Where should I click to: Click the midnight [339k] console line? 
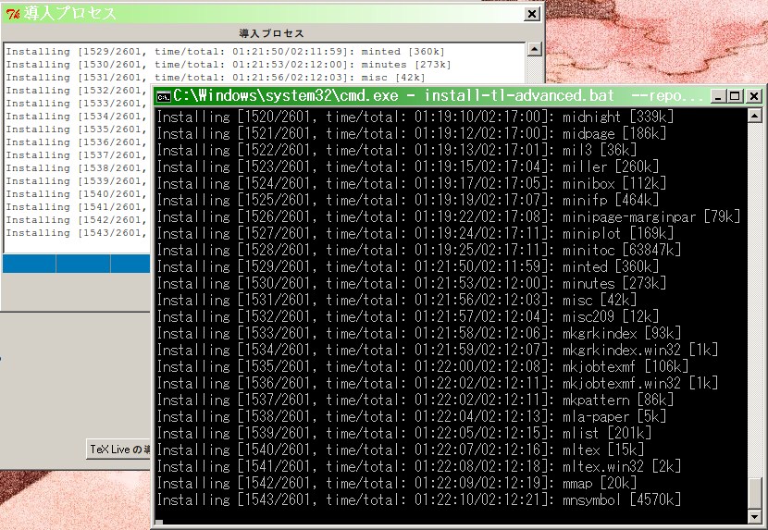pos(415,117)
